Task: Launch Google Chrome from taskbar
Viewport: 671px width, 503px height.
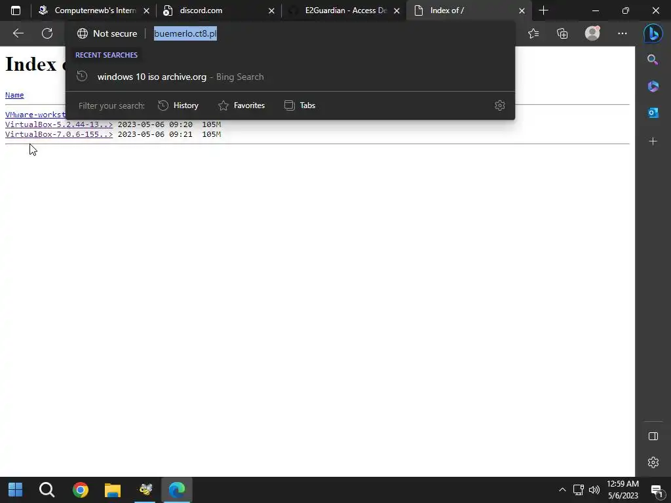Action: click(x=81, y=490)
